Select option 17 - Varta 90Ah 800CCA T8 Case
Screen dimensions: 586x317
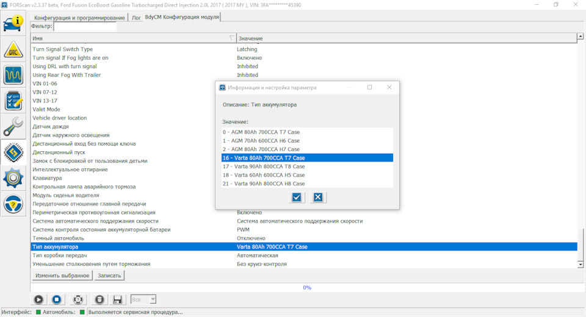pos(307,166)
